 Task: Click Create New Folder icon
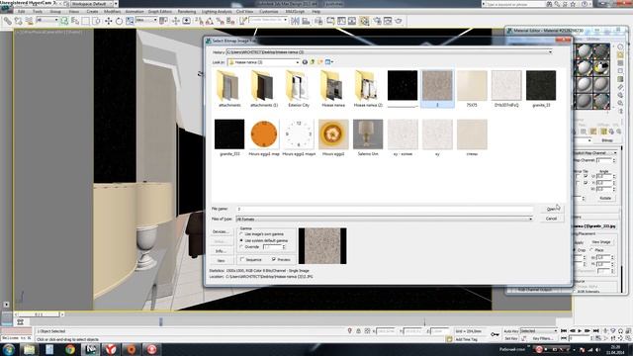(x=320, y=62)
